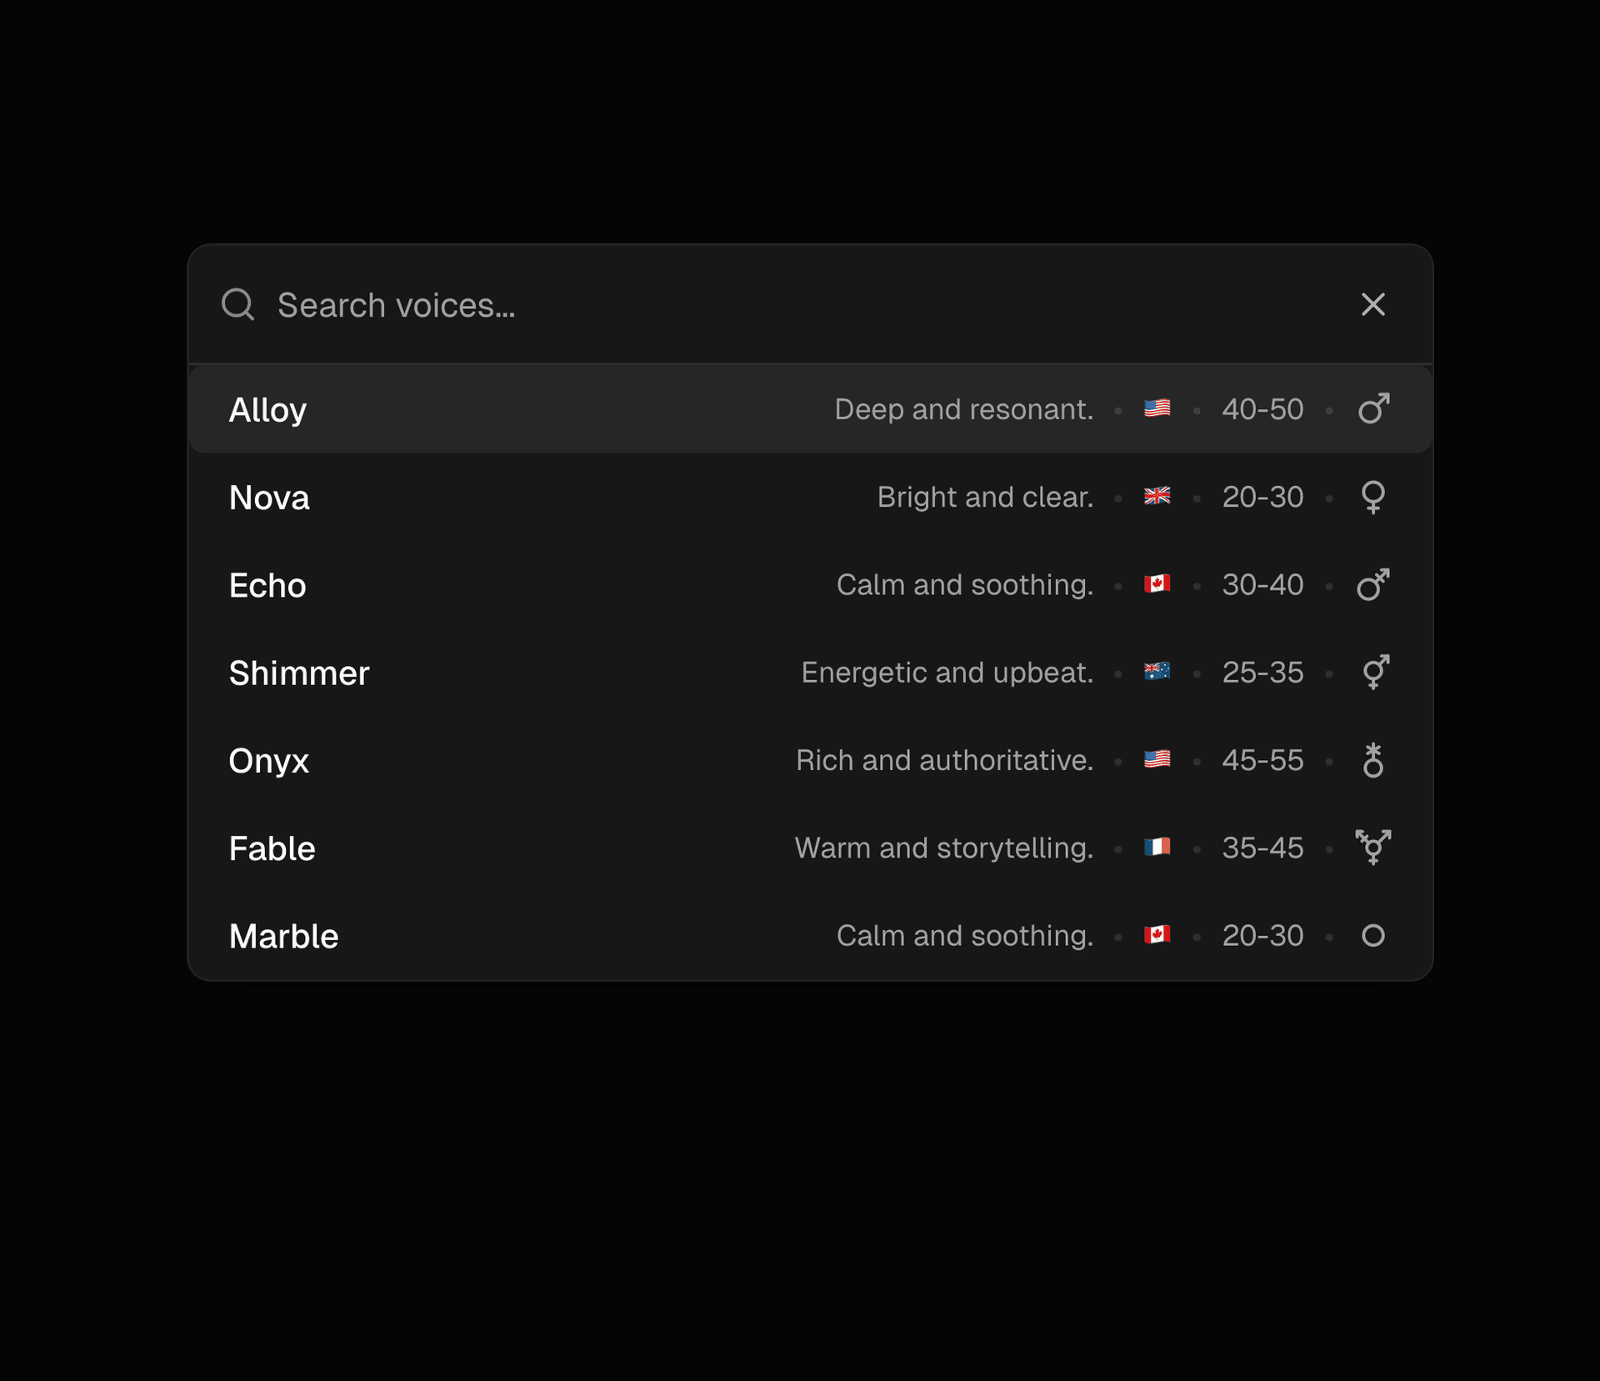Select the Alloy voice

click(x=267, y=410)
